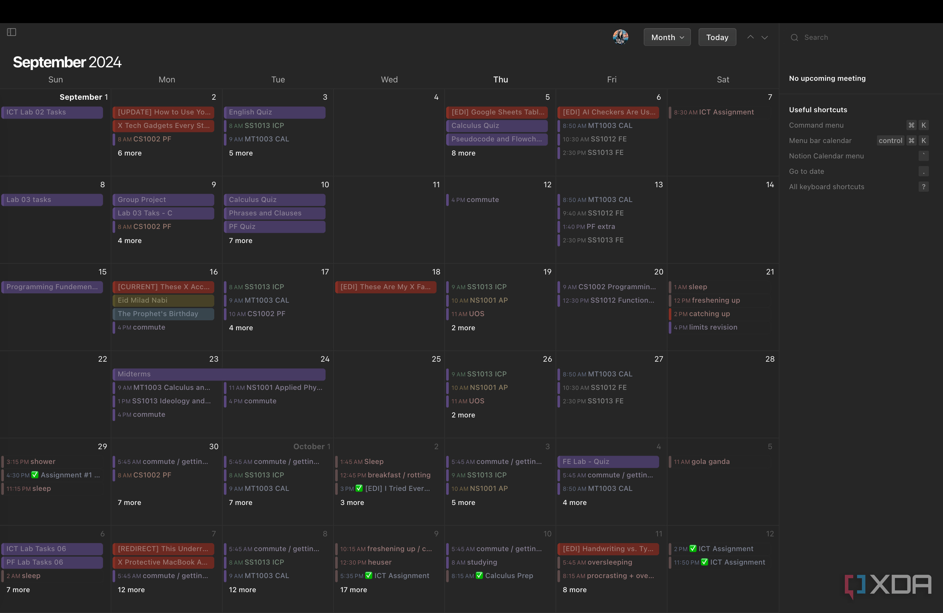This screenshot has height=613, width=943.
Task: Expand '8 more' events on September 5
Action: click(463, 153)
